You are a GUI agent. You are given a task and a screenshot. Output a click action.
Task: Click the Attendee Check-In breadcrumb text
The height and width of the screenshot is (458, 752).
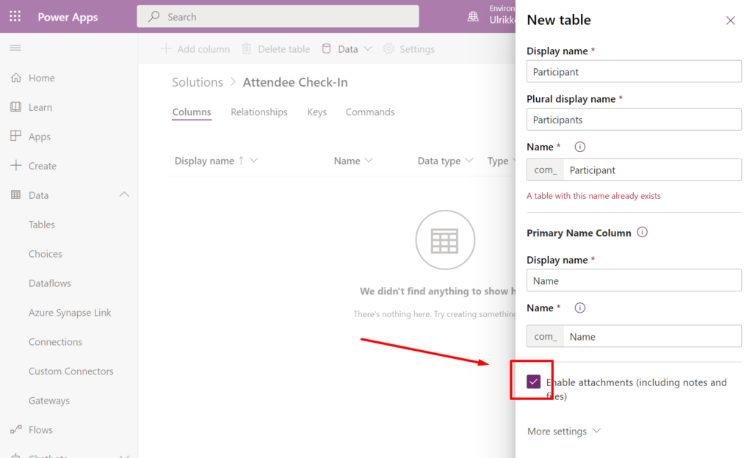click(295, 82)
